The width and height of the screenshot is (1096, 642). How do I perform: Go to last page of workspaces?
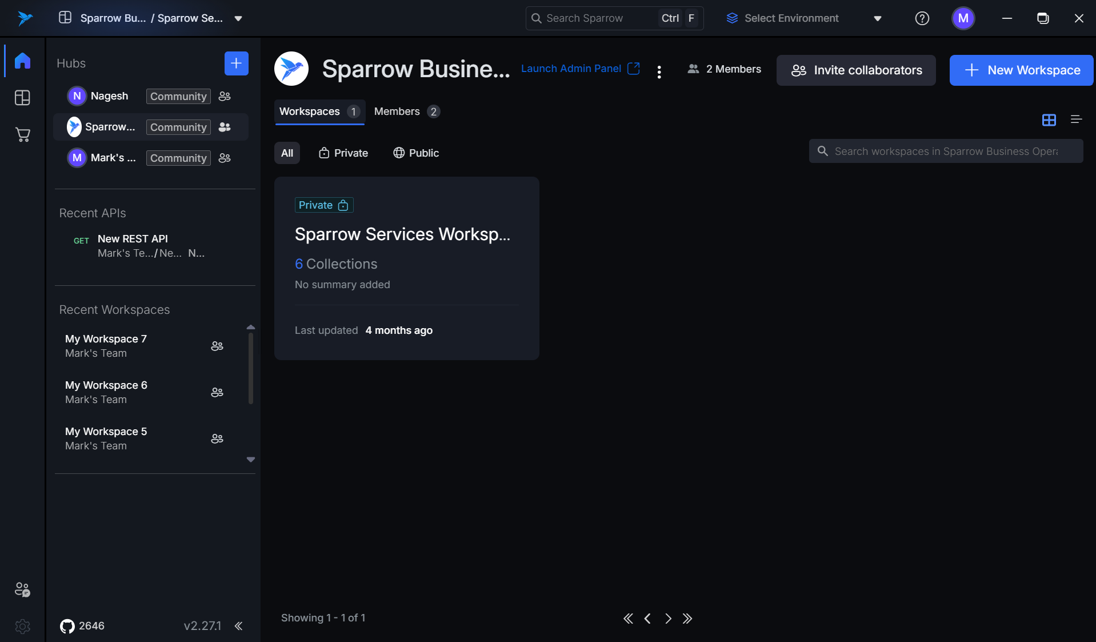point(687,619)
